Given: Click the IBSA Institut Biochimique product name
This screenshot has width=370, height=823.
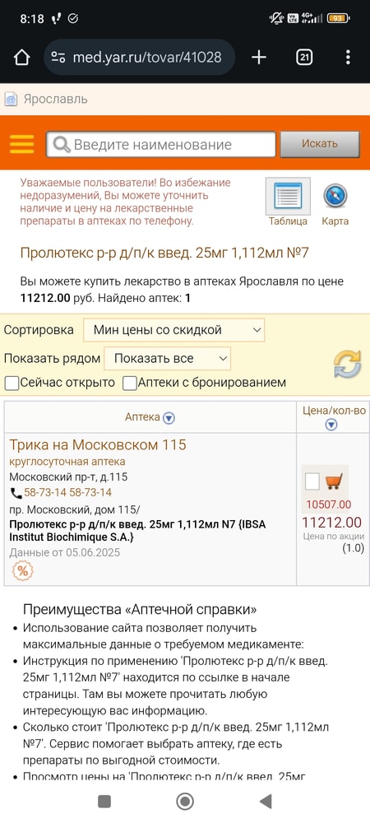Looking at the screenshot, I should [137, 531].
